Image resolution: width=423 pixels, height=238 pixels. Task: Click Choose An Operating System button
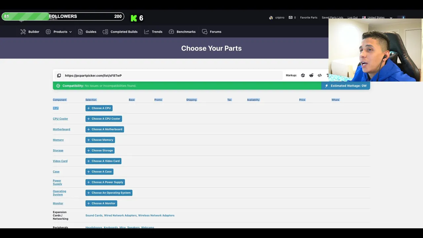pos(109,193)
